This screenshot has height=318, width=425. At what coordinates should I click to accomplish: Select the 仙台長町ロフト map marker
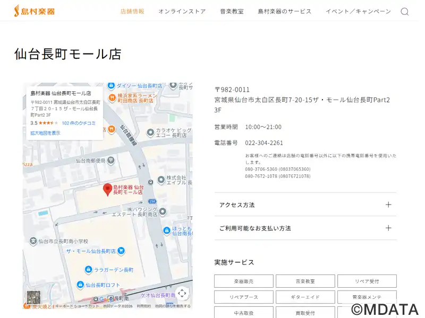[80, 285]
